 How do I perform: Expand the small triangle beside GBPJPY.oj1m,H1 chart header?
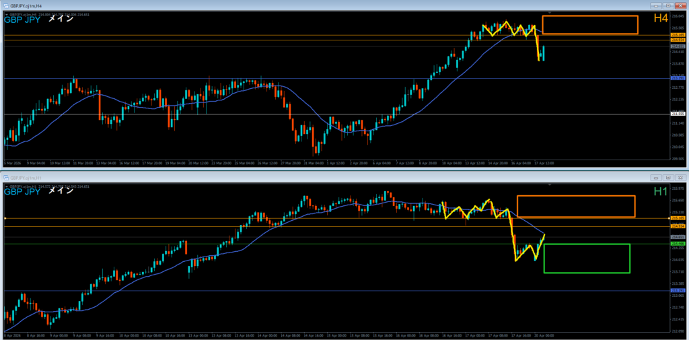6,186
